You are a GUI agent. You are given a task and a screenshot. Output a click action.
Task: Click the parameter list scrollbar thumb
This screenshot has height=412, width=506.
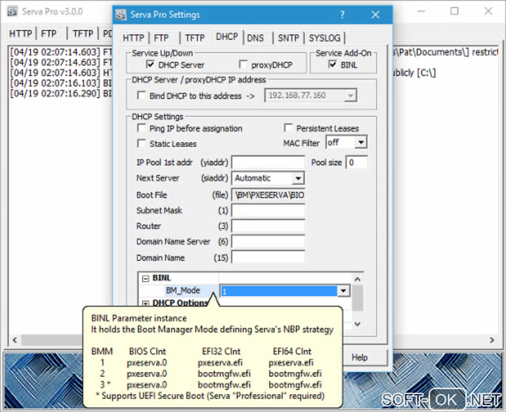coord(357,298)
